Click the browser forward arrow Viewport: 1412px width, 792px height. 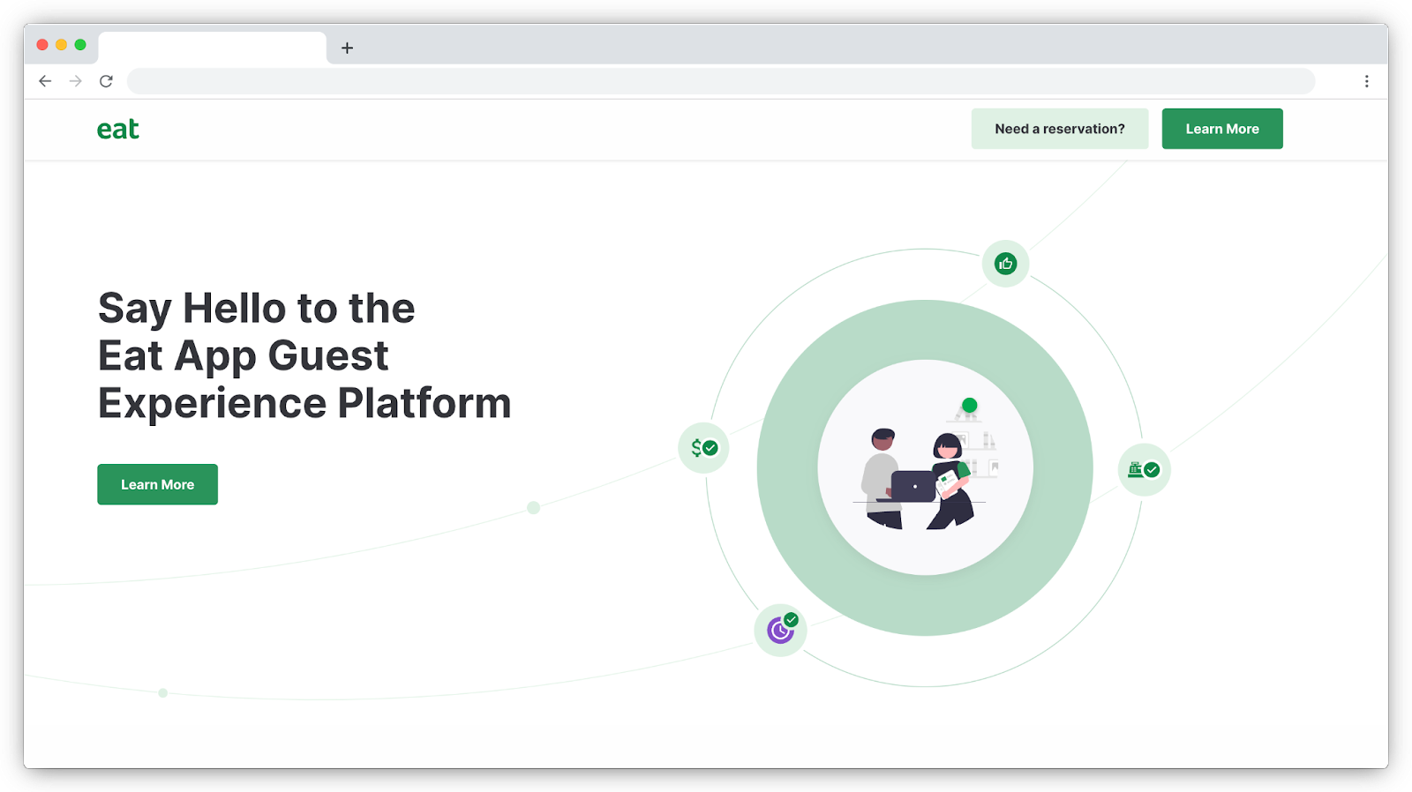pyautogui.click(x=76, y=81)
